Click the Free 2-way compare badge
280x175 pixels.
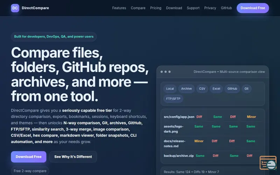(x=30, y=171)
